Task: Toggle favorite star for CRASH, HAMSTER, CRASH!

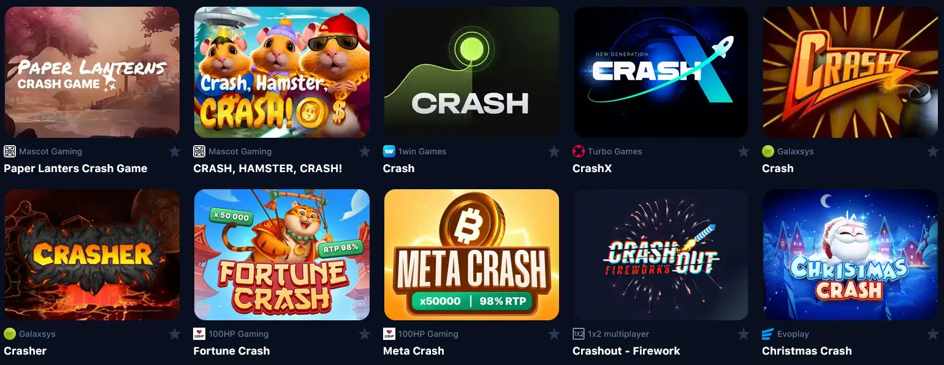Action: coord(365,151)
